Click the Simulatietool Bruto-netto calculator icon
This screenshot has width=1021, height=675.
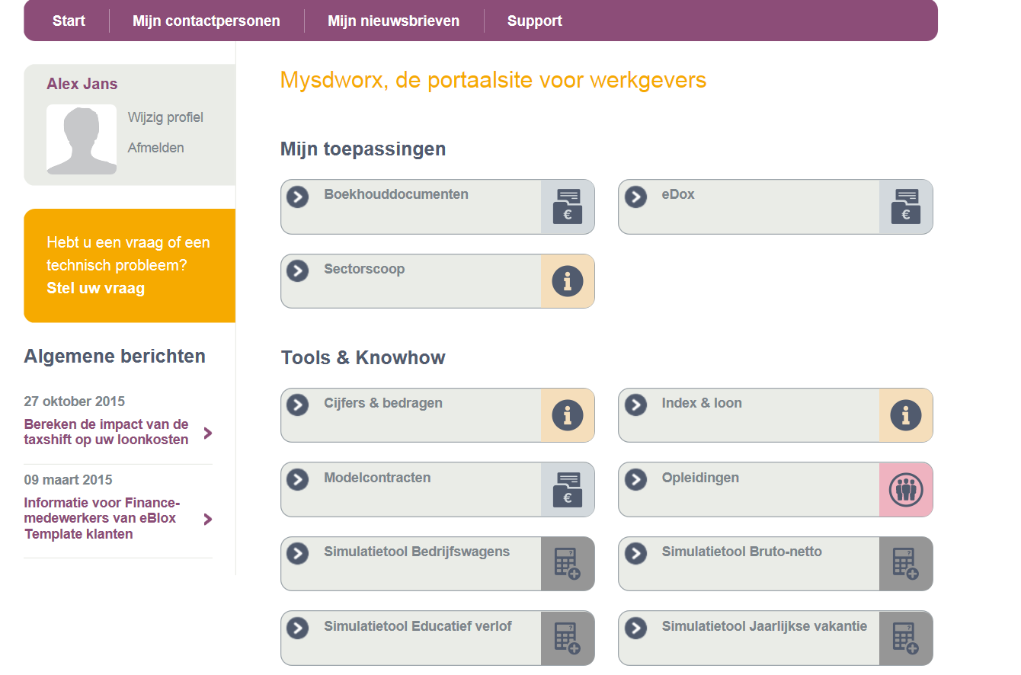(906, 564)
